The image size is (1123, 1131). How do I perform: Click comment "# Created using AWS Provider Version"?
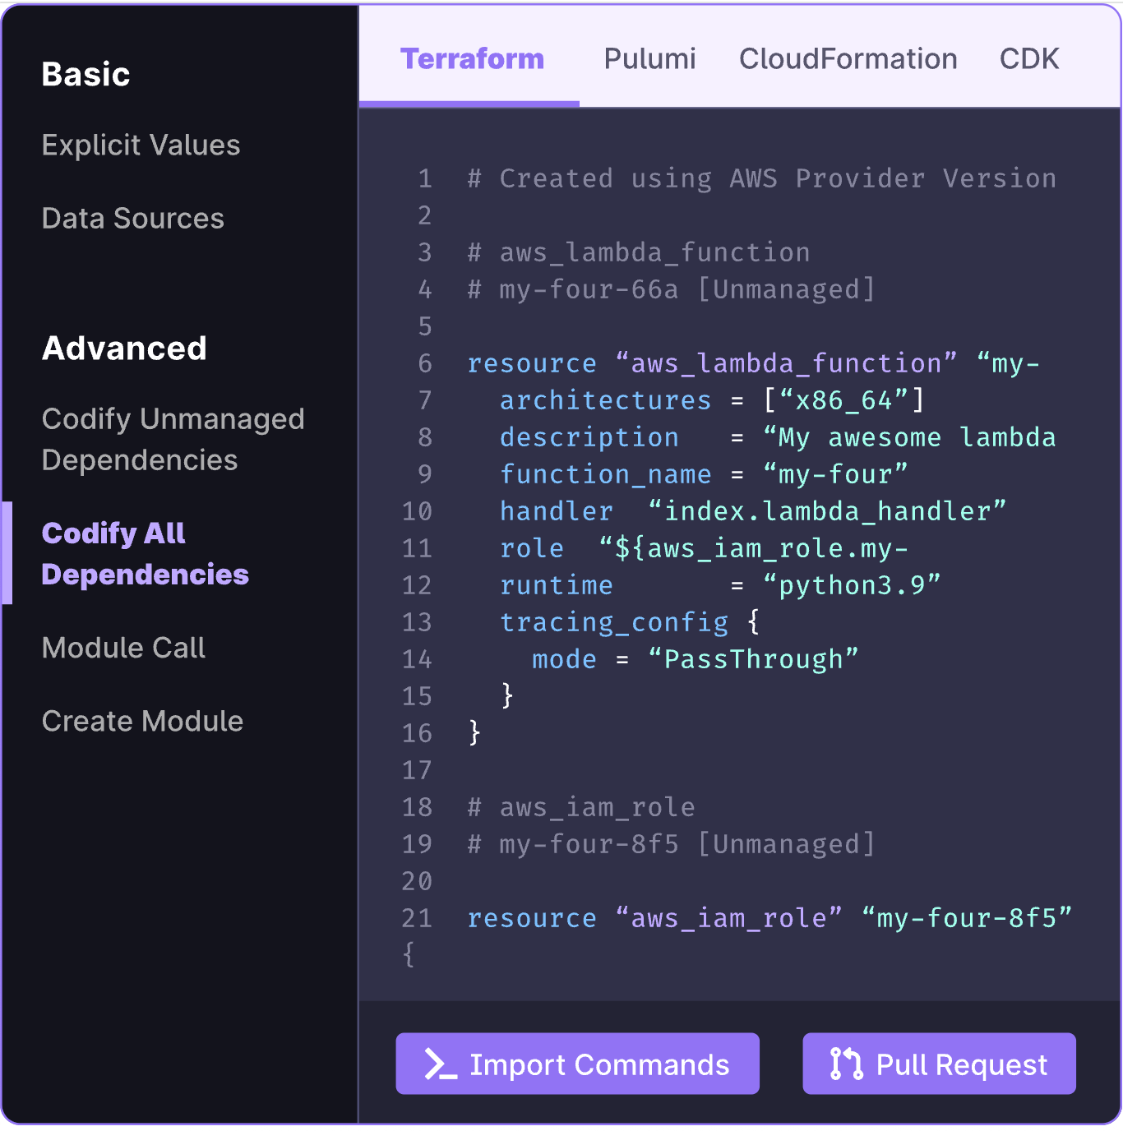(761, 178)
